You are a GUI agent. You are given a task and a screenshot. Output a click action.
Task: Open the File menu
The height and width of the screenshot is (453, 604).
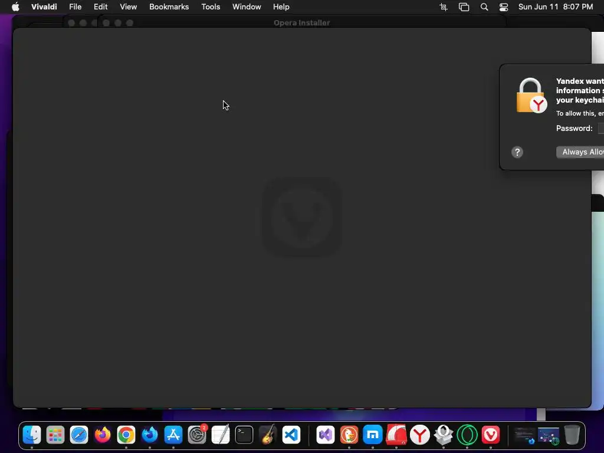tap(75, 7)
